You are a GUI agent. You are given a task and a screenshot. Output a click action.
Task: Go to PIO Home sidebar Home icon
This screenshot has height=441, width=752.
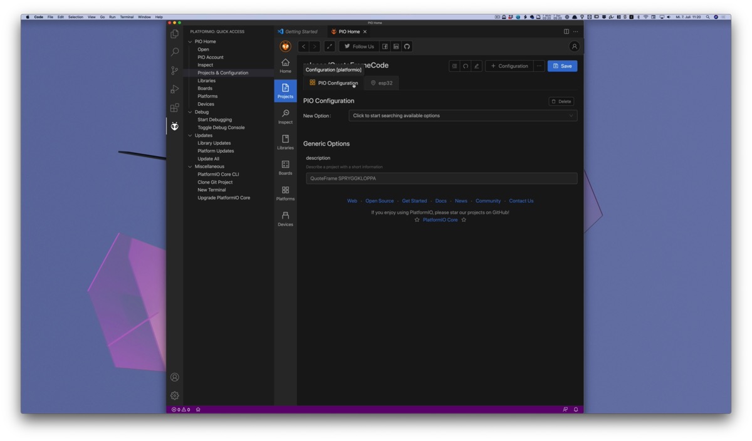[x=285, y=66]
